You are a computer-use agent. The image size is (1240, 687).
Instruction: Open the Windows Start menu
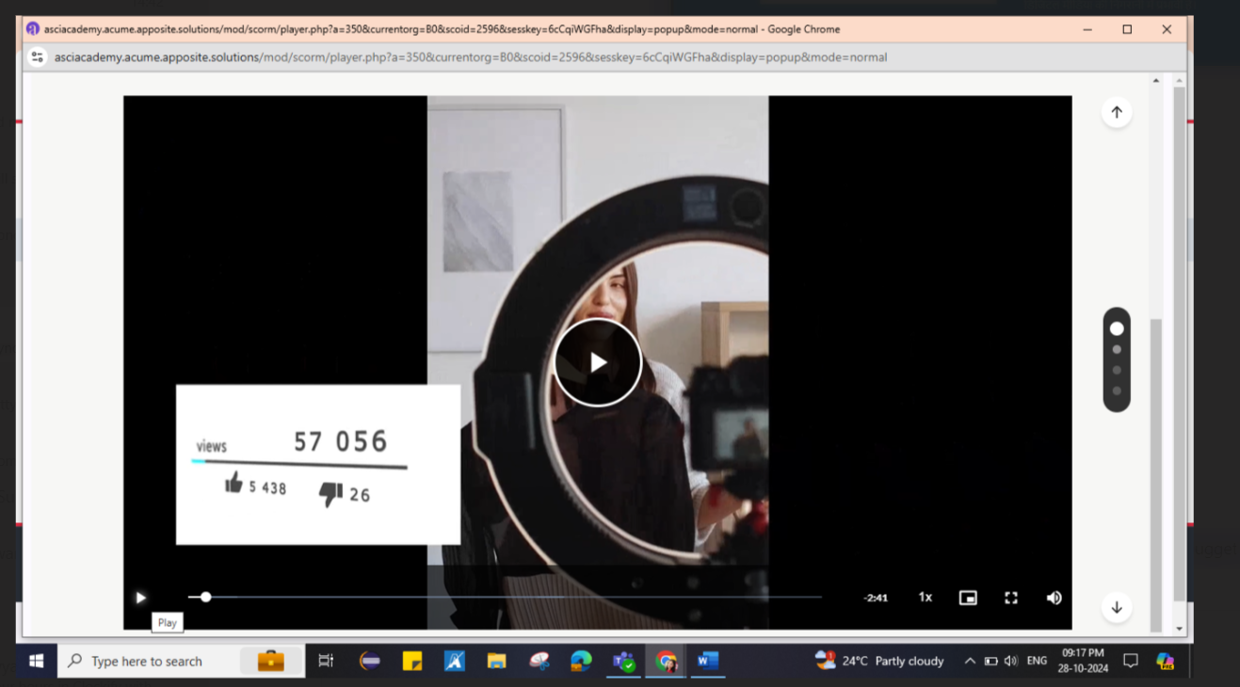coord(36,661)
